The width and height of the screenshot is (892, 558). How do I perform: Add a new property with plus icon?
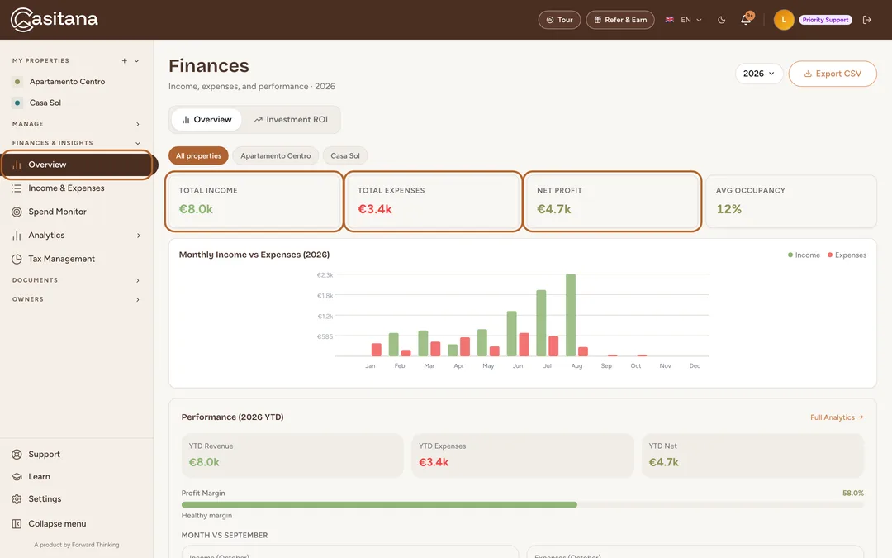[124, 61]
